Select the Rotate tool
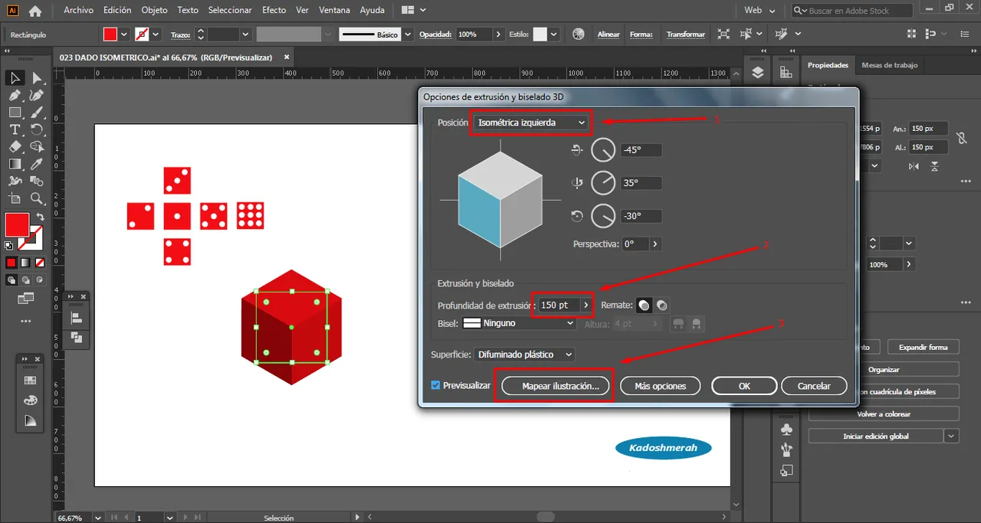The image size is (981, 523). [37, 129]
